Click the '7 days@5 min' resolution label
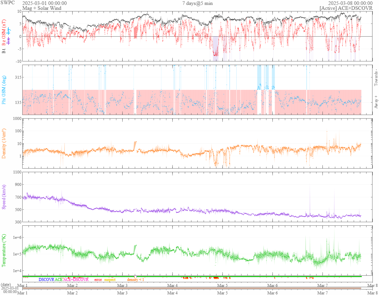This screenshot has height=295, width=379. (x=197, y=3)
